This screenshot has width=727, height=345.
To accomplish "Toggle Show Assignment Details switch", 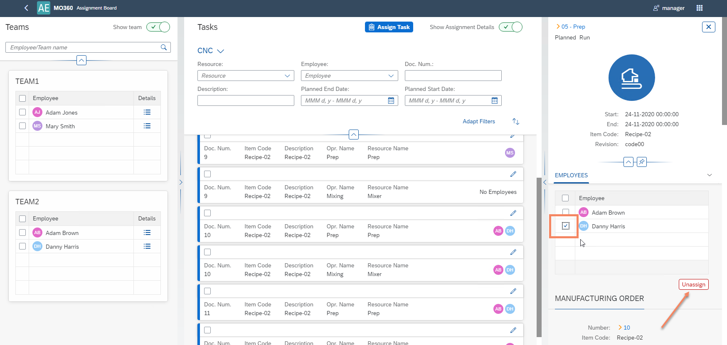I will (x=510, y=27).
